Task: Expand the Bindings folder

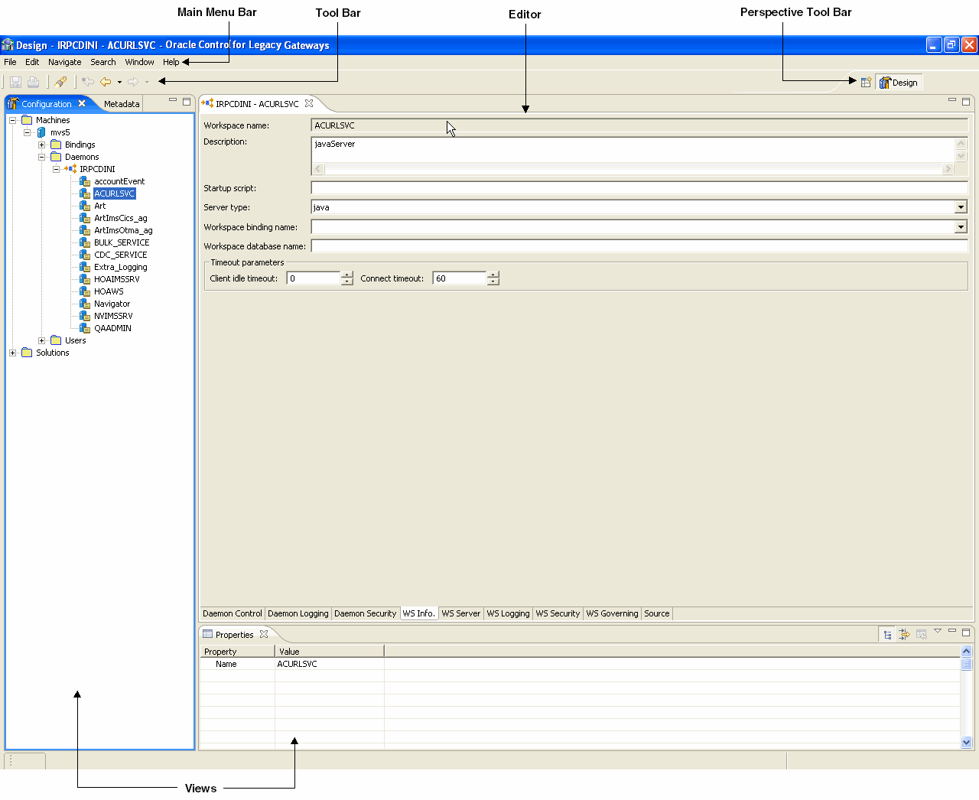Action: [42, 145]
